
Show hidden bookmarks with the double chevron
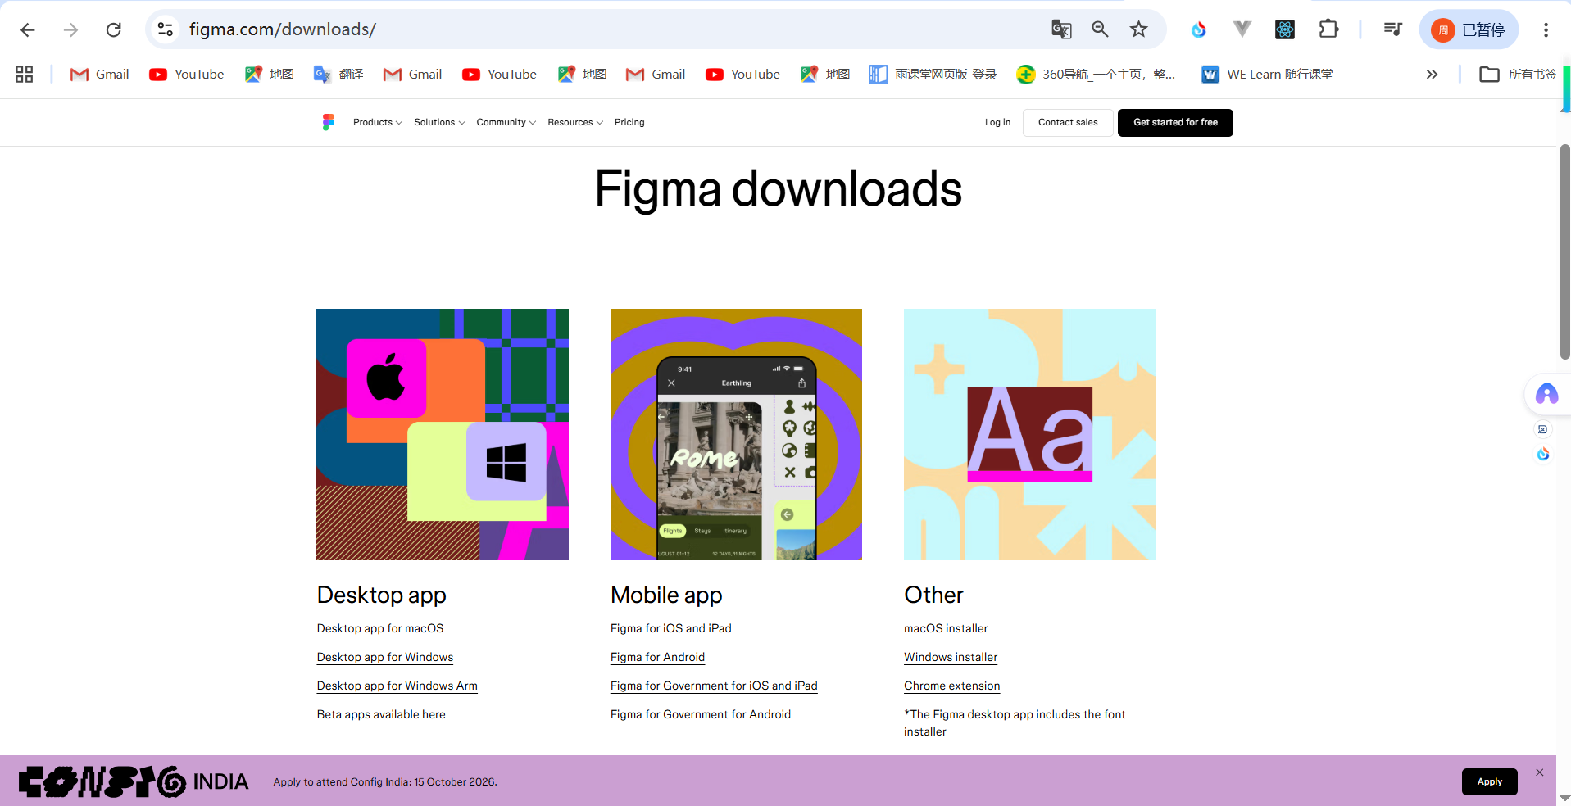(1432, 75)
